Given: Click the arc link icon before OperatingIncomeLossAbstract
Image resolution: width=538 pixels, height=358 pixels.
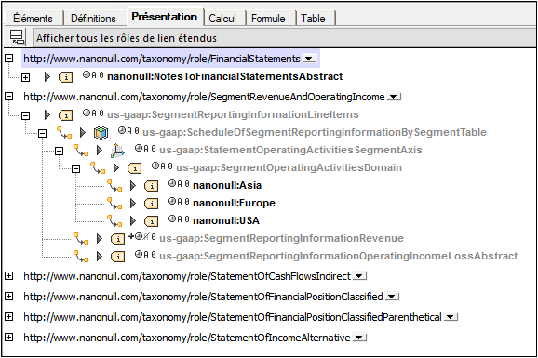Looking at the screenshot, I should tap(81, 257).
